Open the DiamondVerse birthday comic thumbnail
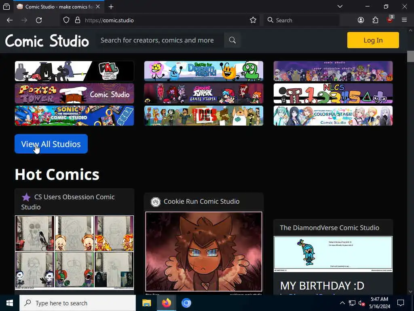 [x=333, y=254]
